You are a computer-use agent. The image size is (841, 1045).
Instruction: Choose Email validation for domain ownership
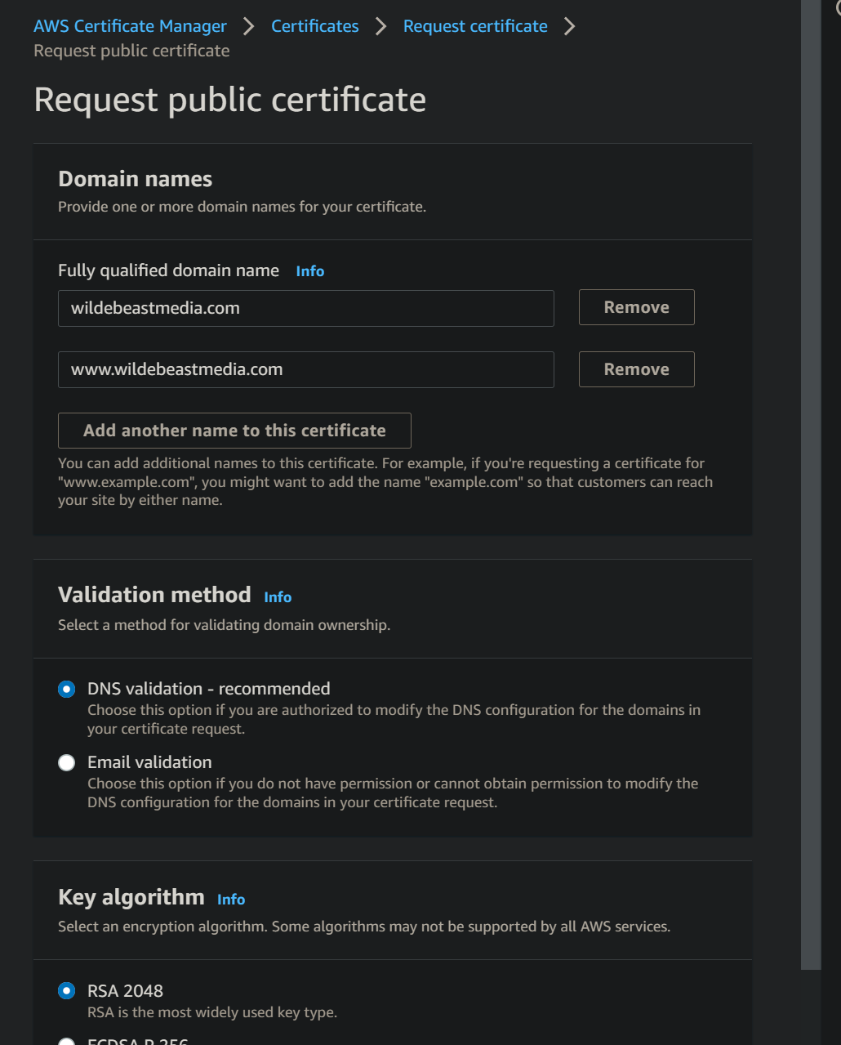[x=66, y=762]
